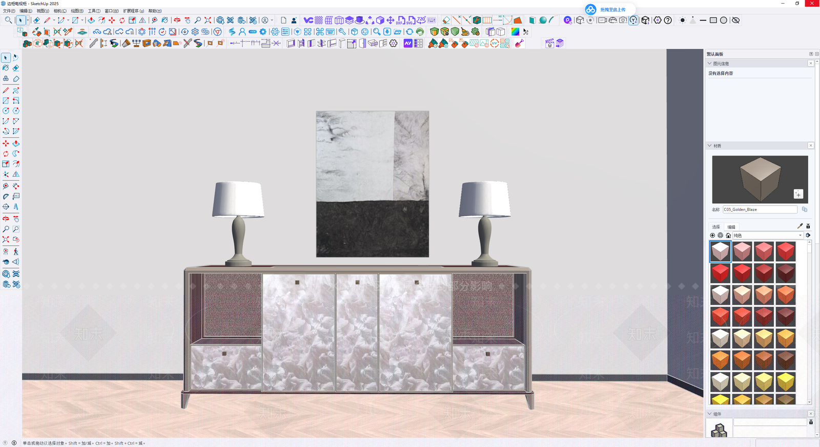The height and width of the screenshot is (447, 820).
Task: Close the 材质 panel
Action: coord(811,146)
